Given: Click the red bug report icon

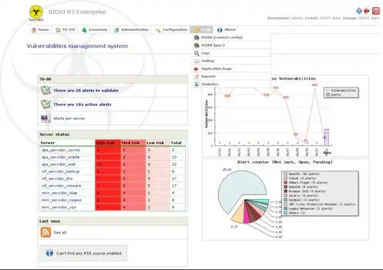Looking at the screenshot, I should [367, 11].
